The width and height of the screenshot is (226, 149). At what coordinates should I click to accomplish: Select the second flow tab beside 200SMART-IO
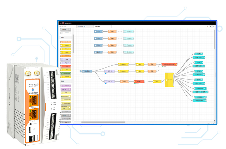pyautogui.click(x=102, y=27)
